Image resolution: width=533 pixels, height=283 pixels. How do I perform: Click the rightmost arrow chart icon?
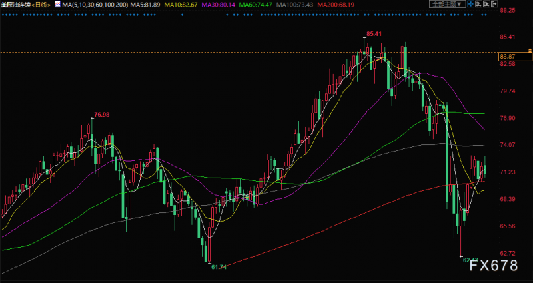click(x=494, y=4)
